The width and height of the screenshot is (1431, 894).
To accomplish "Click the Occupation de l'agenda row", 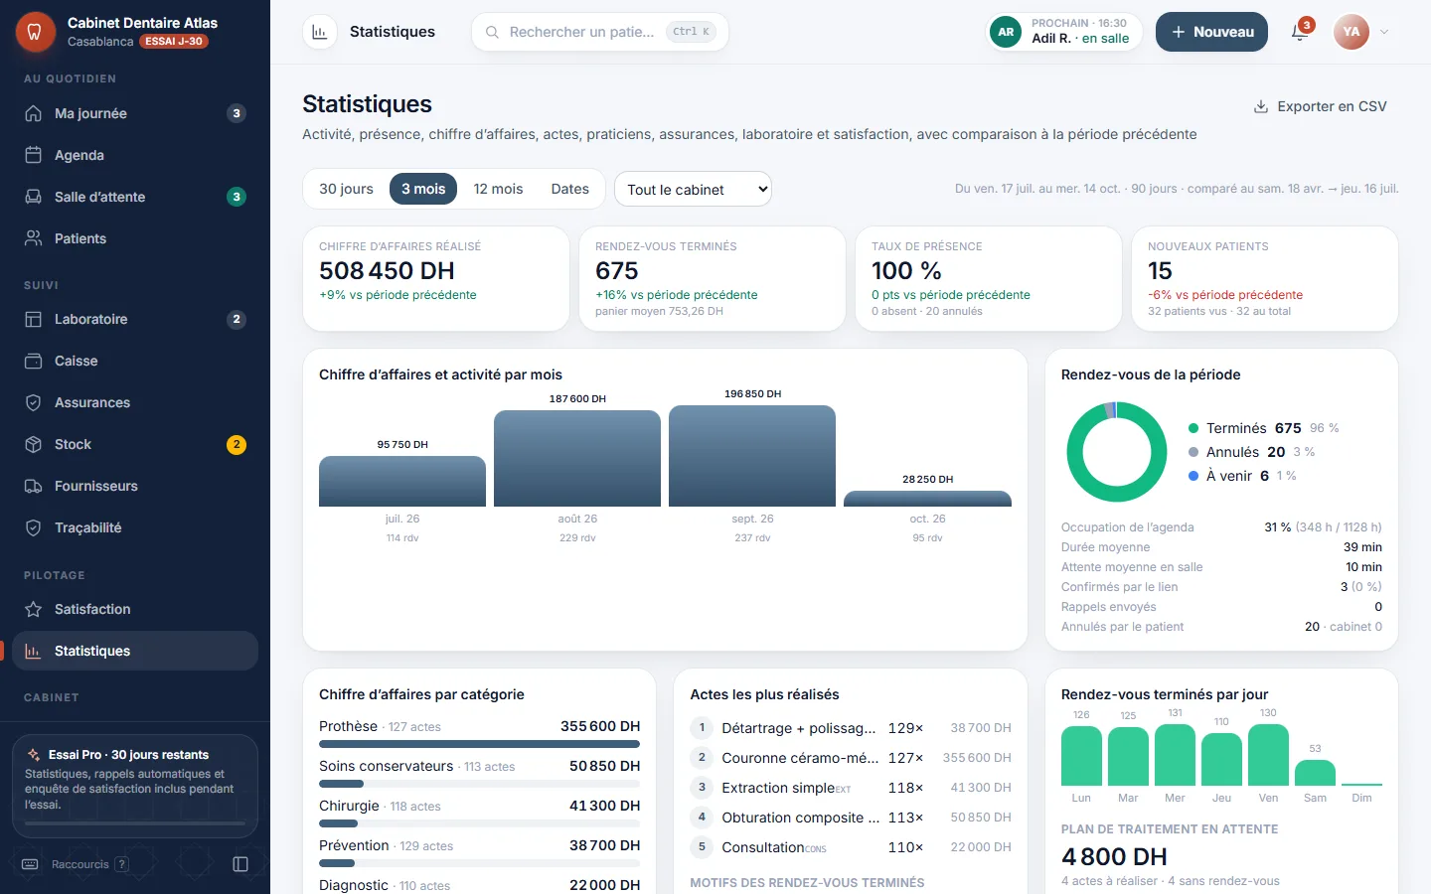I will click(x=1221, y=527).
